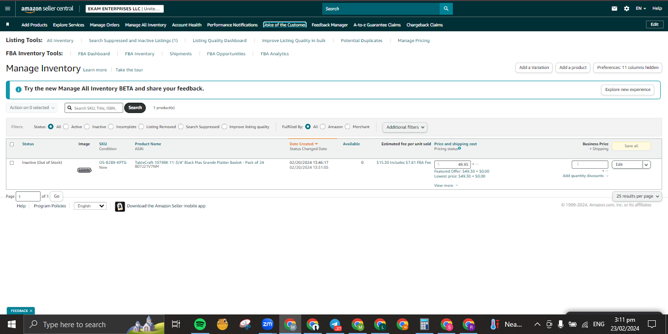Open the Windows notification center

pyautogui.click(x=652, y=324)
